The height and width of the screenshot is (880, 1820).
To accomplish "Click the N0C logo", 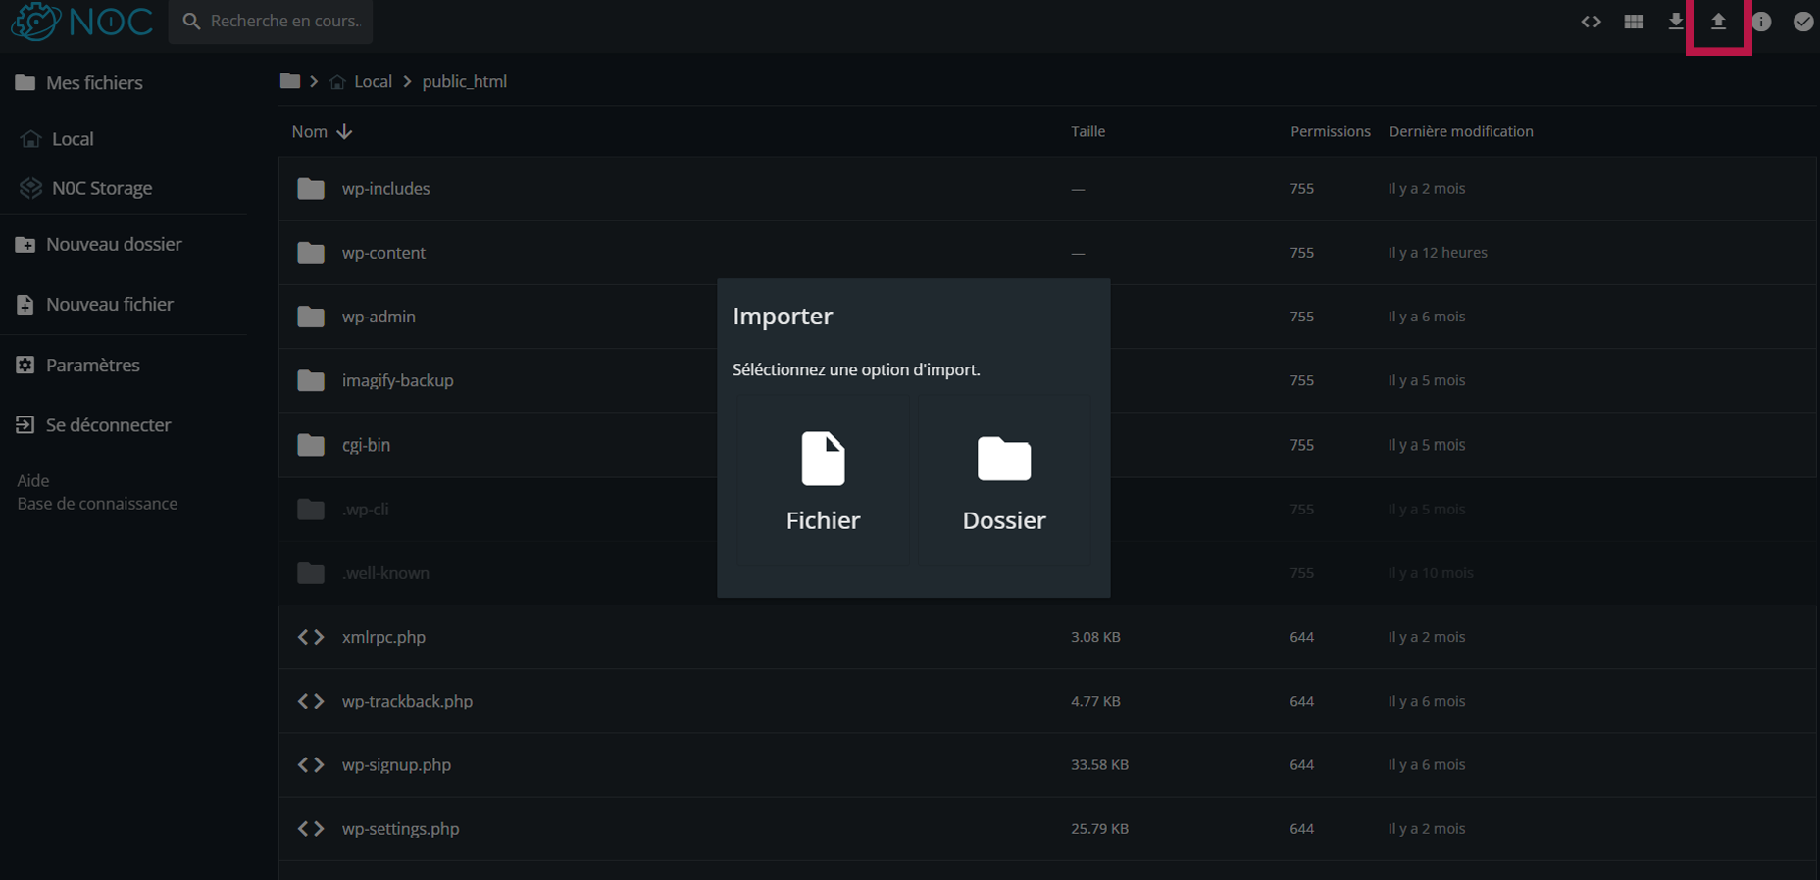I will click(82, 21).
